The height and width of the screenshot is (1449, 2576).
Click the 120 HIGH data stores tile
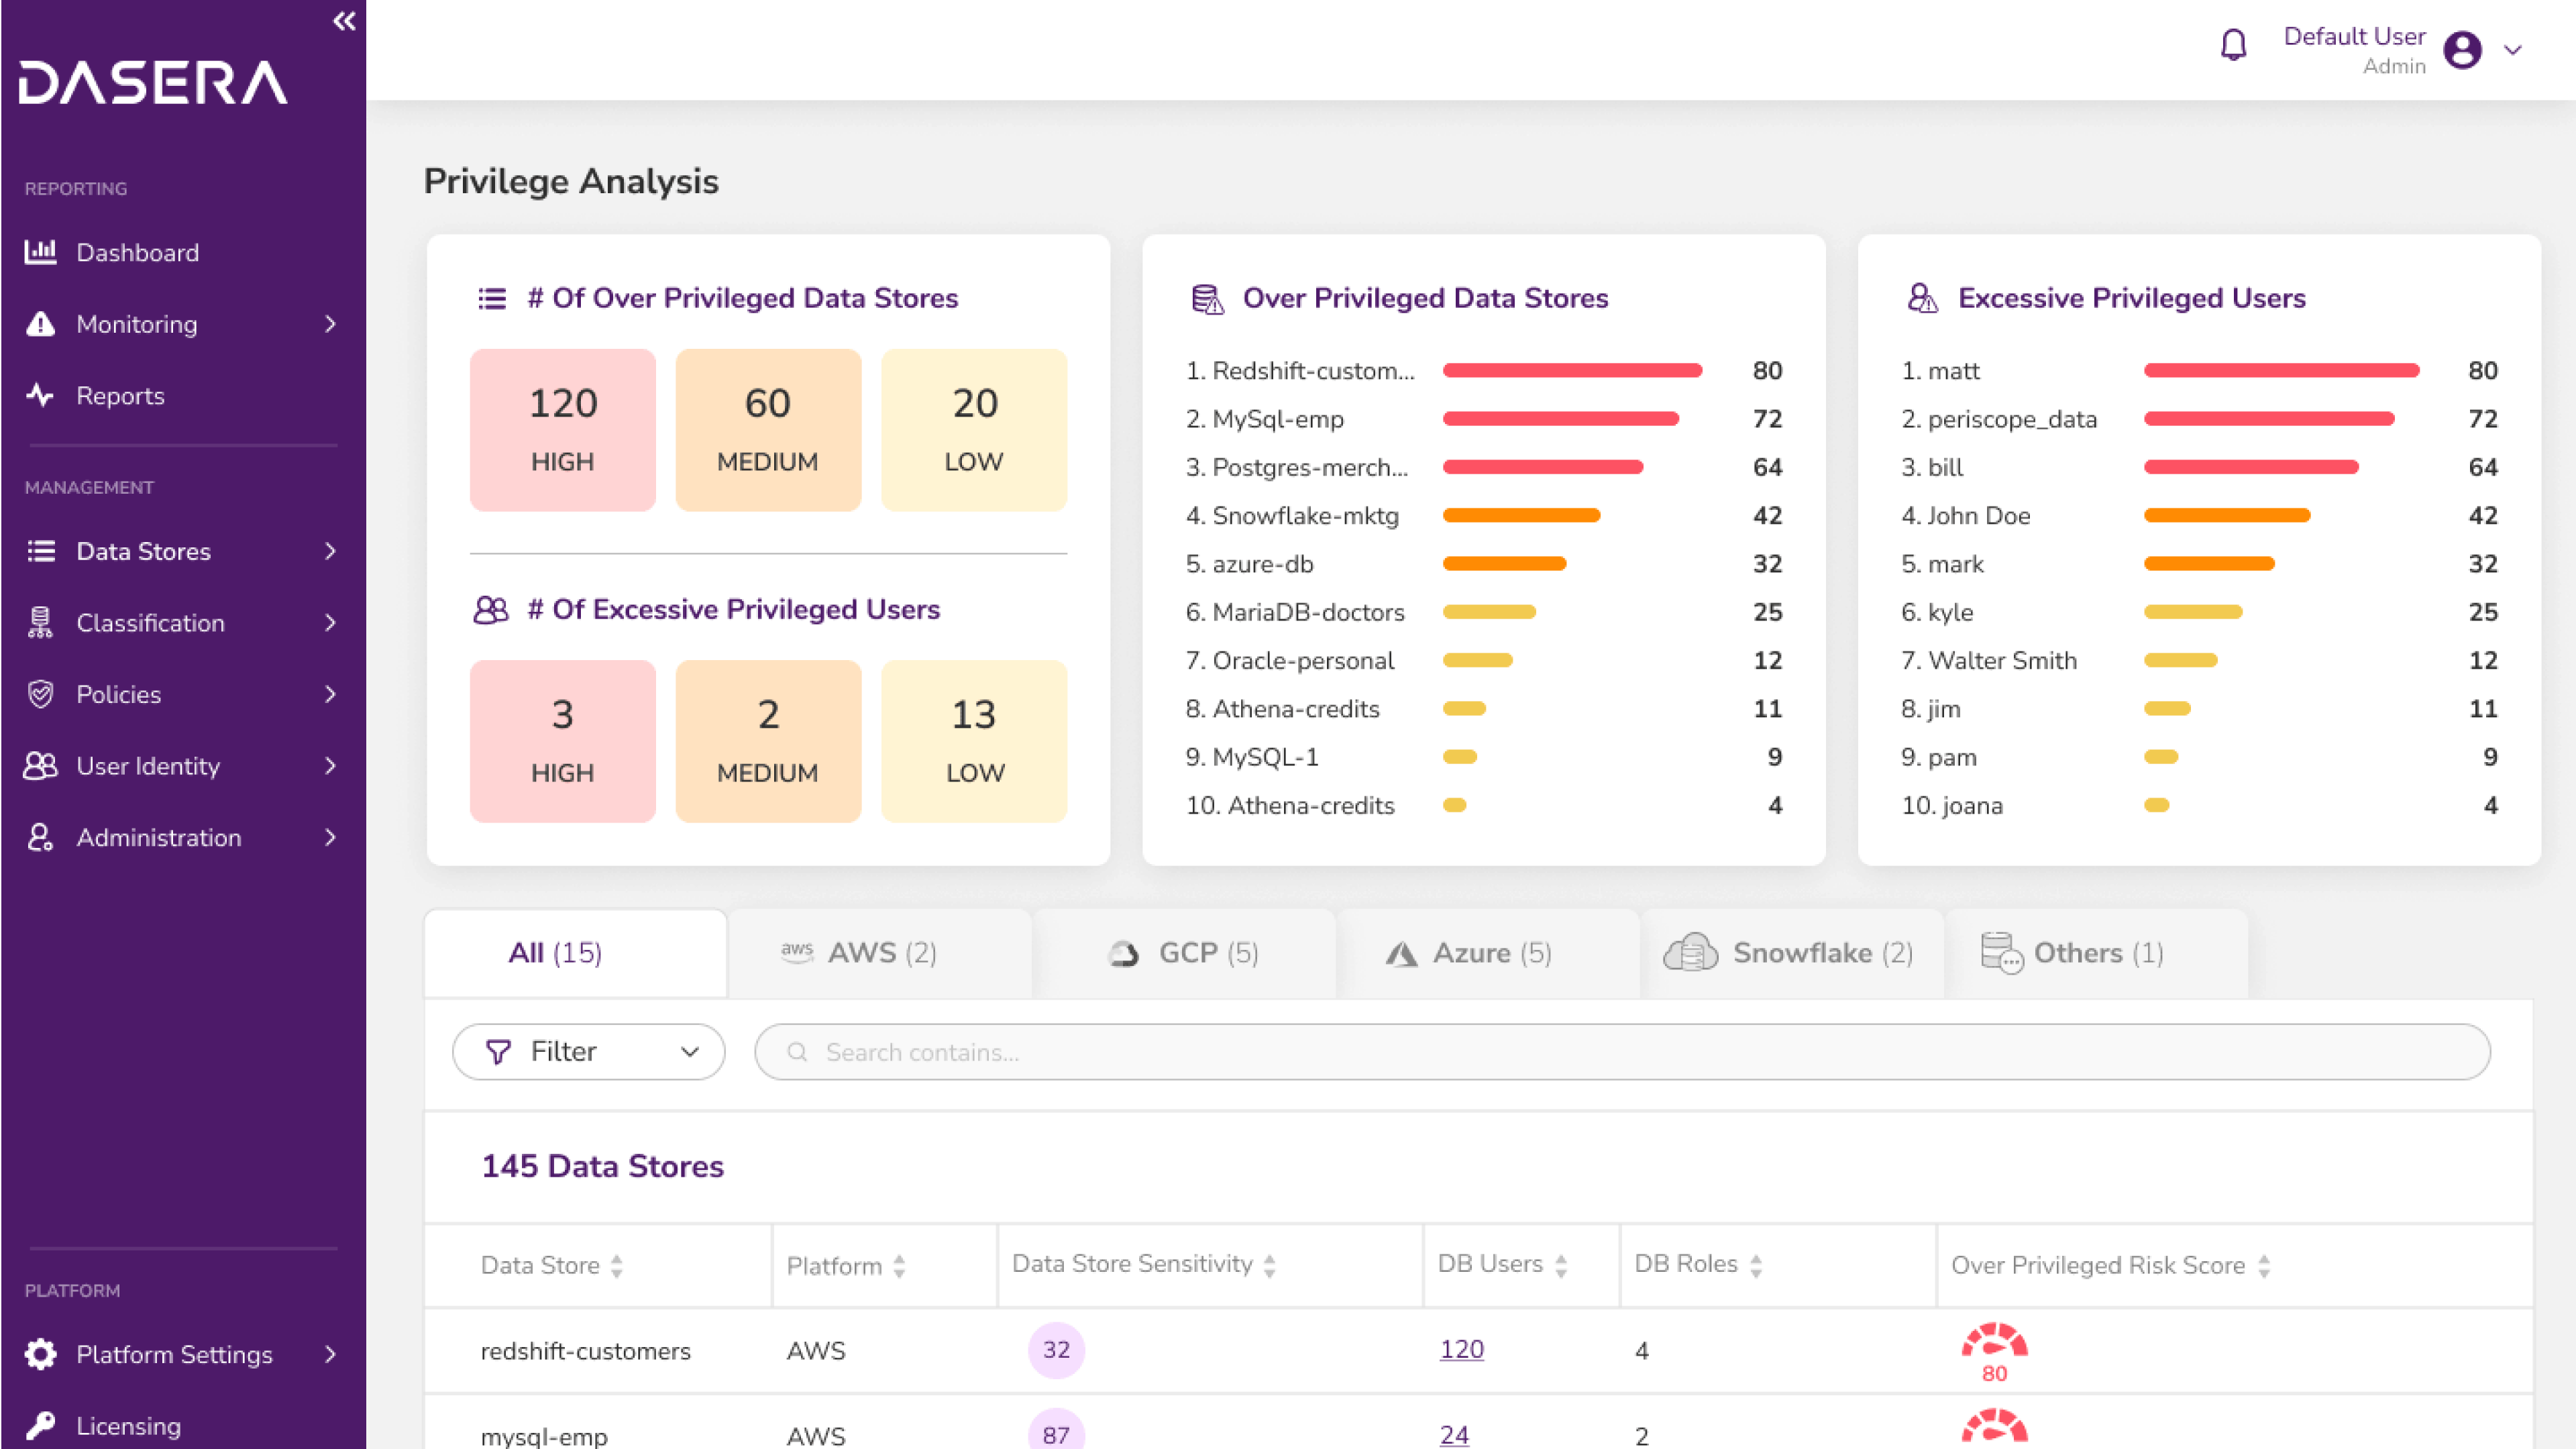563,430
